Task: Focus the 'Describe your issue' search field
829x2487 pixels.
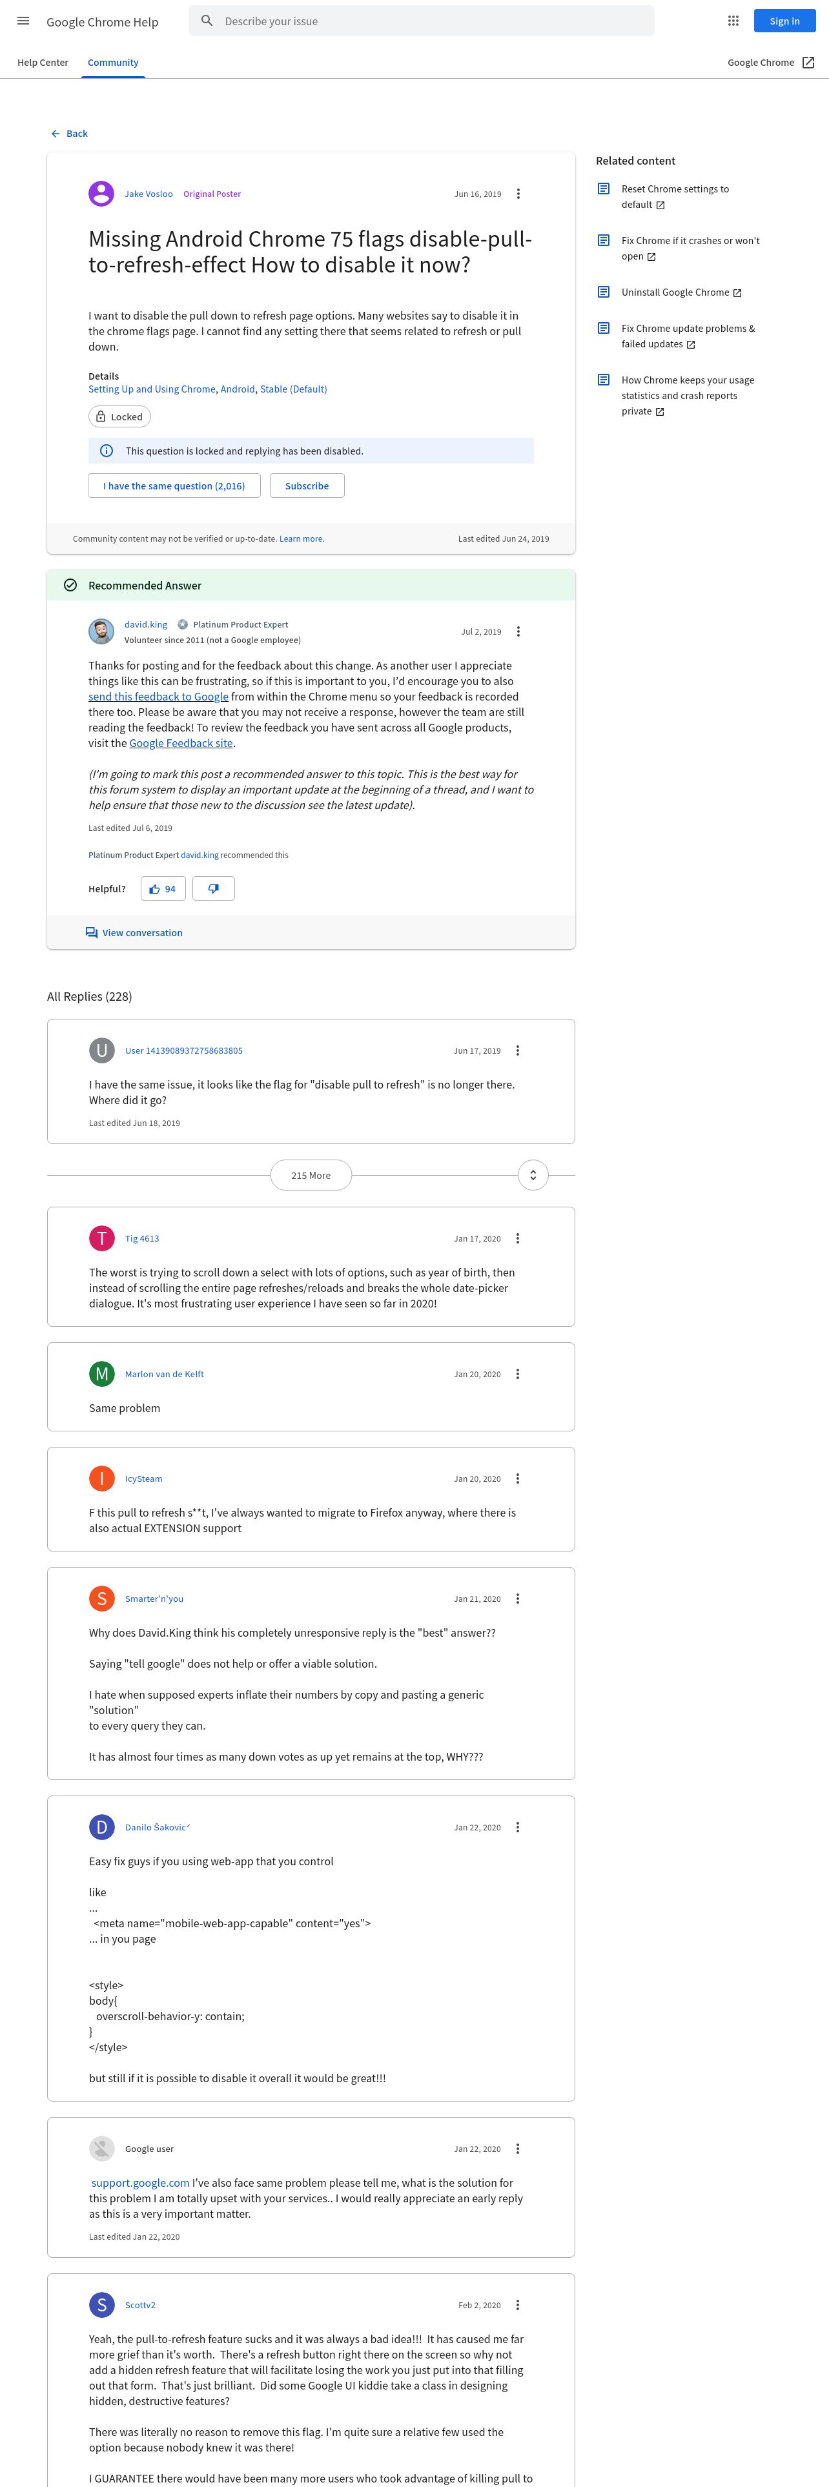Action: (x=435, y=21)
